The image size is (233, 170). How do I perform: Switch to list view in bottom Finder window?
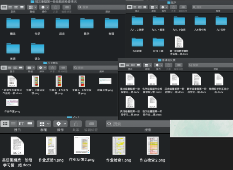coord(13,124)
